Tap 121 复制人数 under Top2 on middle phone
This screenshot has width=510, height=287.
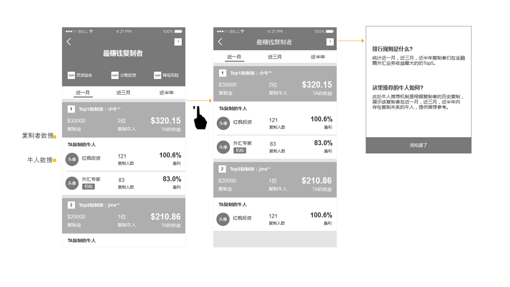pos(273,216)
